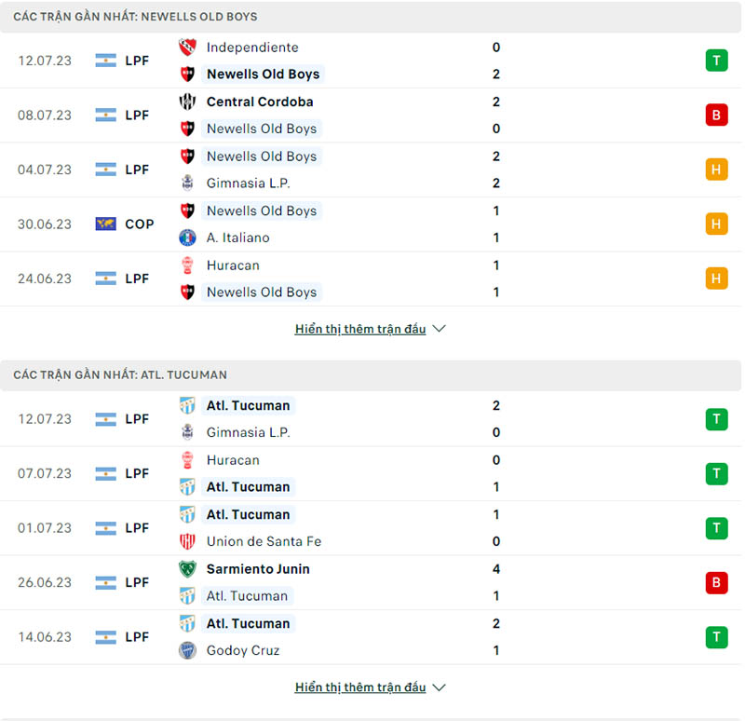Click the red B badge for Central Cordoba game
The image size is (745, 721).
click(x=716, y=115)
